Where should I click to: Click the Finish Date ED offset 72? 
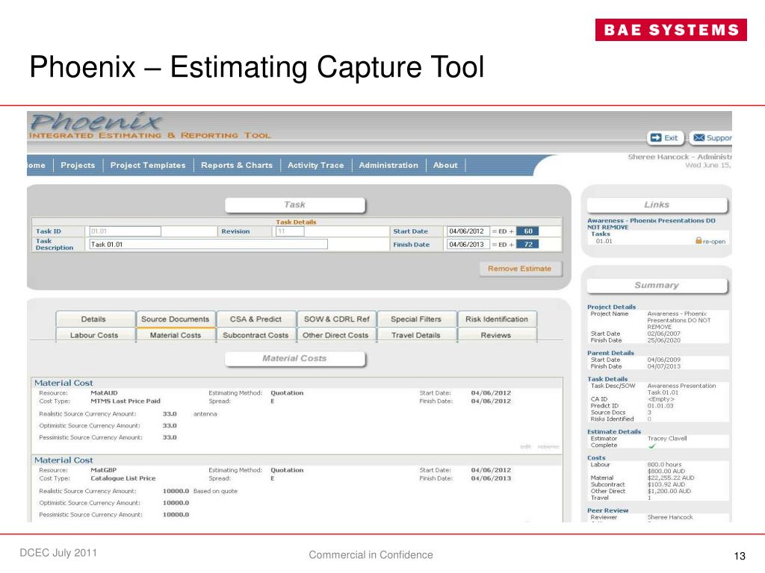tap(528, 245)
